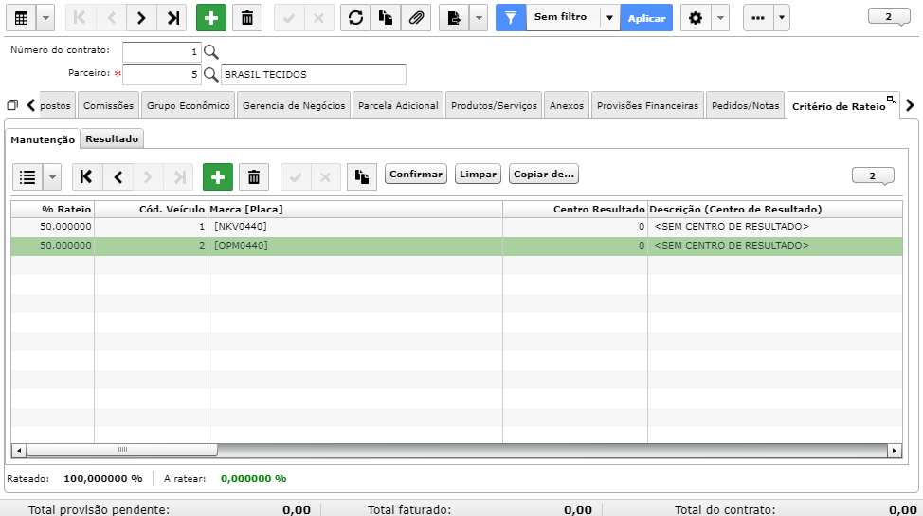Remove the selected rateio row with trash icon
This screenshot has height=516, width=923.
coord(254,176)
